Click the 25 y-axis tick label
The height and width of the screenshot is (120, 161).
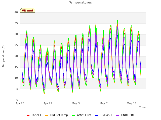[x=16, y=45]
